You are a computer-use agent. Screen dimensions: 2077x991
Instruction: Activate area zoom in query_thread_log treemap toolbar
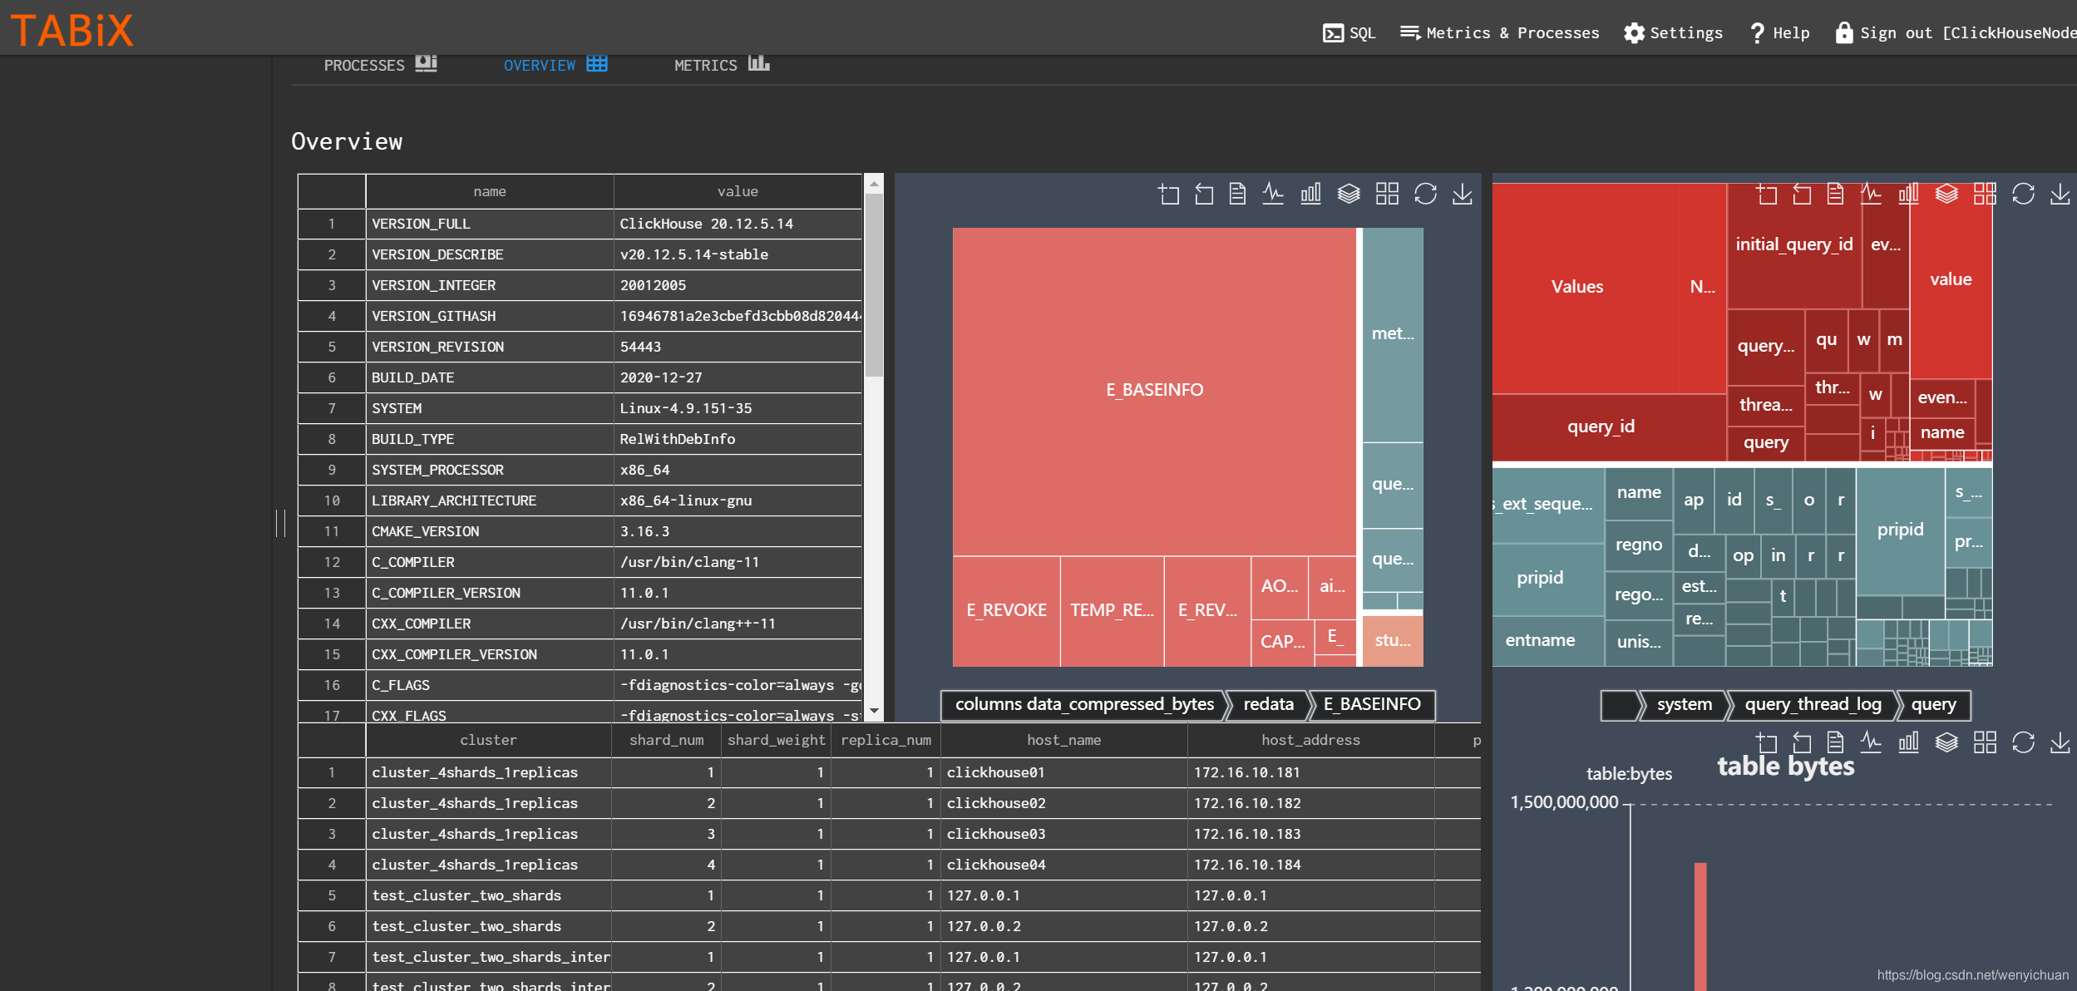click(x=1766, y=194)
